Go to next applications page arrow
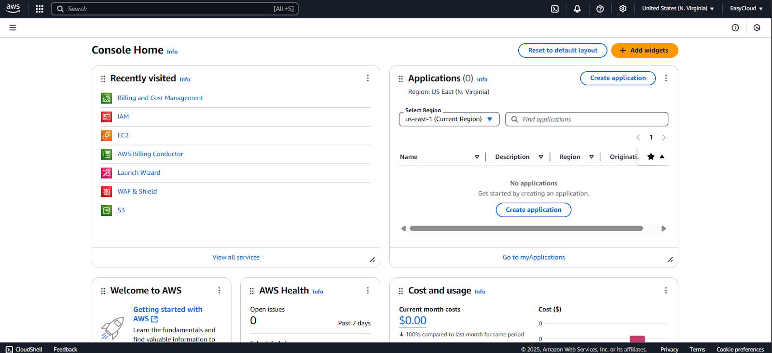Viewport: 772px width, 353px height. [x=664, y=138]
